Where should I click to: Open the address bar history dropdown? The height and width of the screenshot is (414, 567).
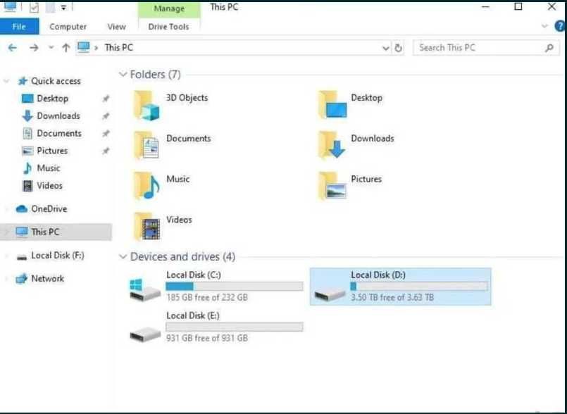click(385, 48)
